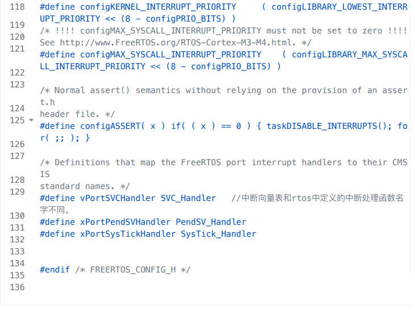This screenshot has width=415, height=310.
Task: Collapse the fold arrow beside line 125
Action: [x=31, y=120]
